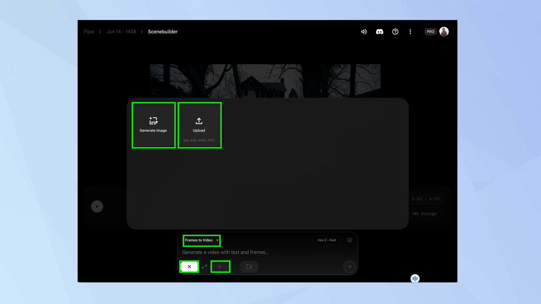
Task: Open the Discord community link icon
Action: [380, 32]
